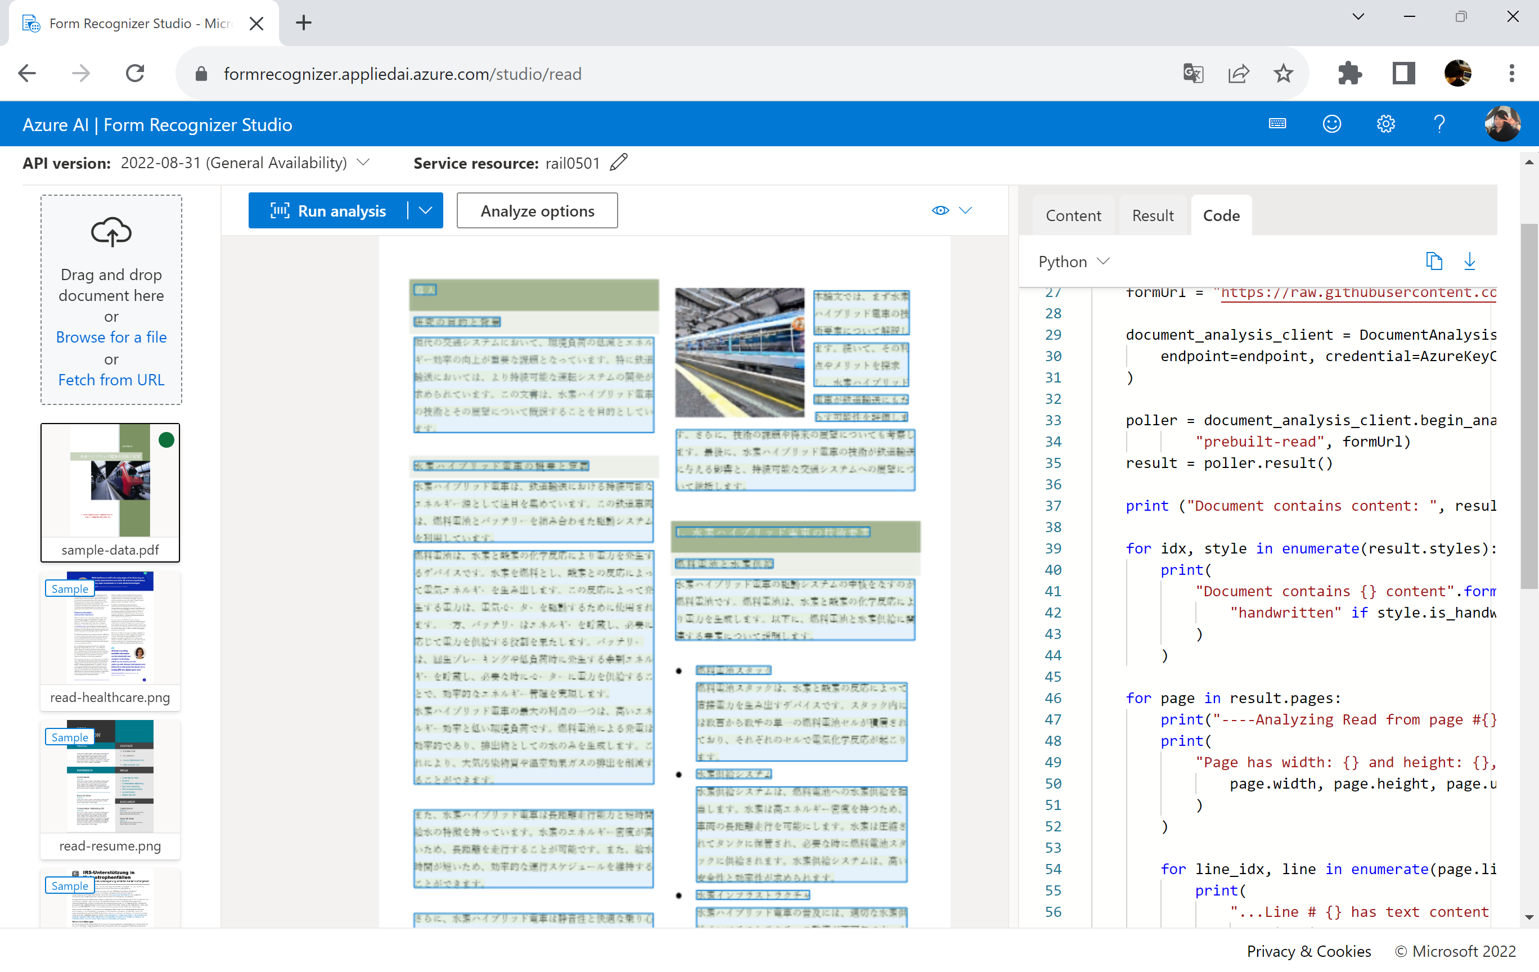Open the API version dropdown
Screen dimensions: 1539x972
pyautogui.click(x=363, y=163)
